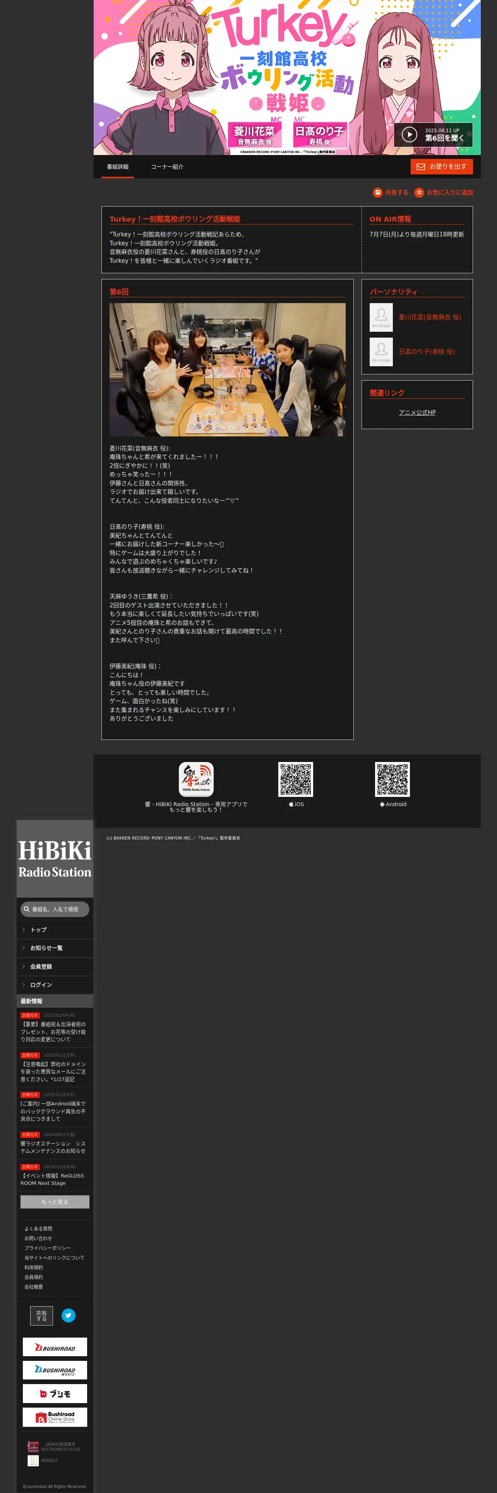Open news 【イベント情報】ReGLOSS ROOM Next Stage
497x1493 pixels.
click(52, 1179)
